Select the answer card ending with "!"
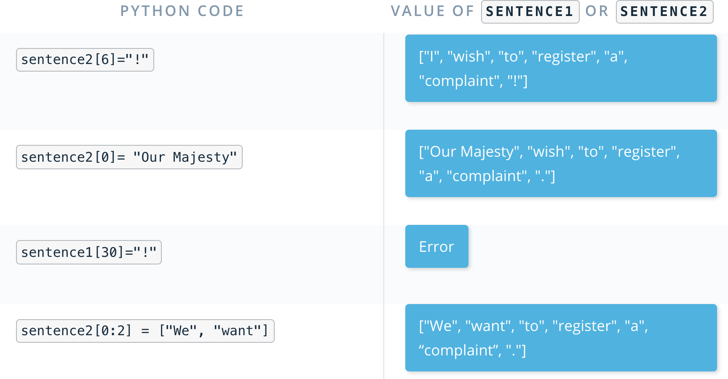Image resolution: width=728 pixels, height=379 pixels. [560, 68]
